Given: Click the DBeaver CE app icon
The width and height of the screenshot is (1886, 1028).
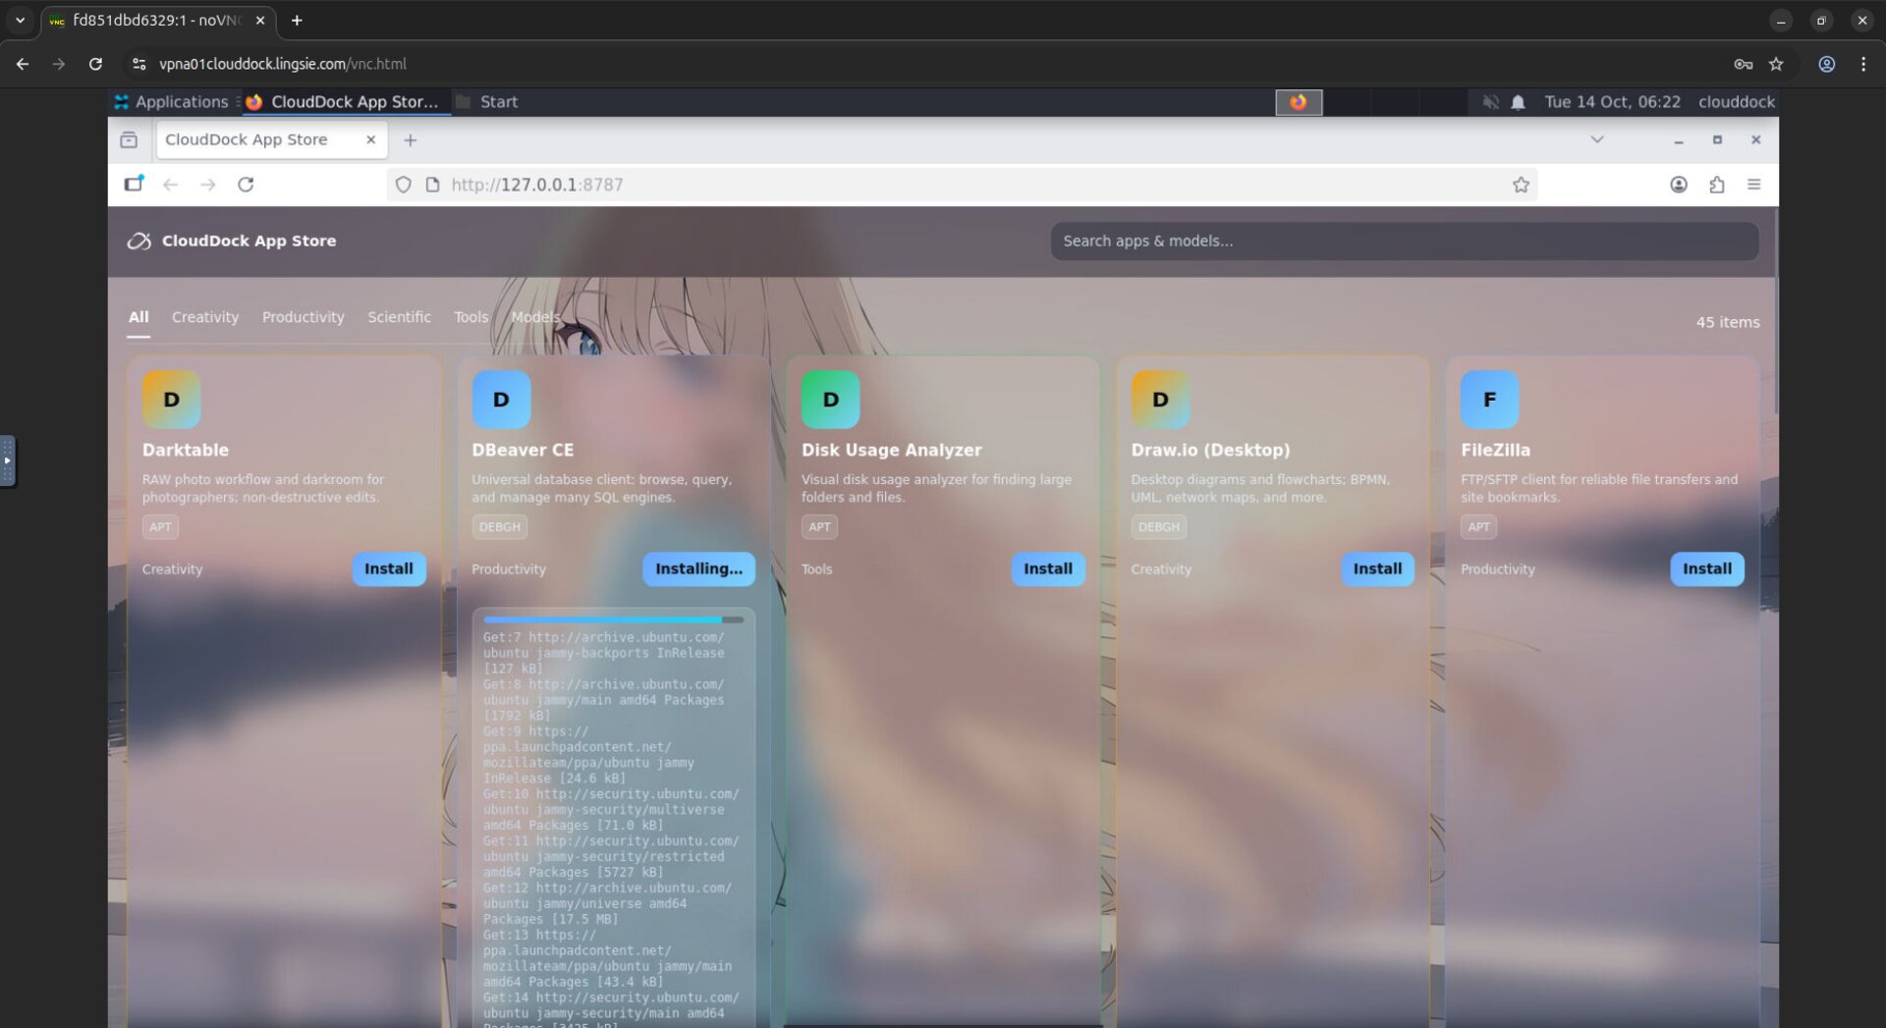Looking at the screenshot, I should tap(501, 400).
